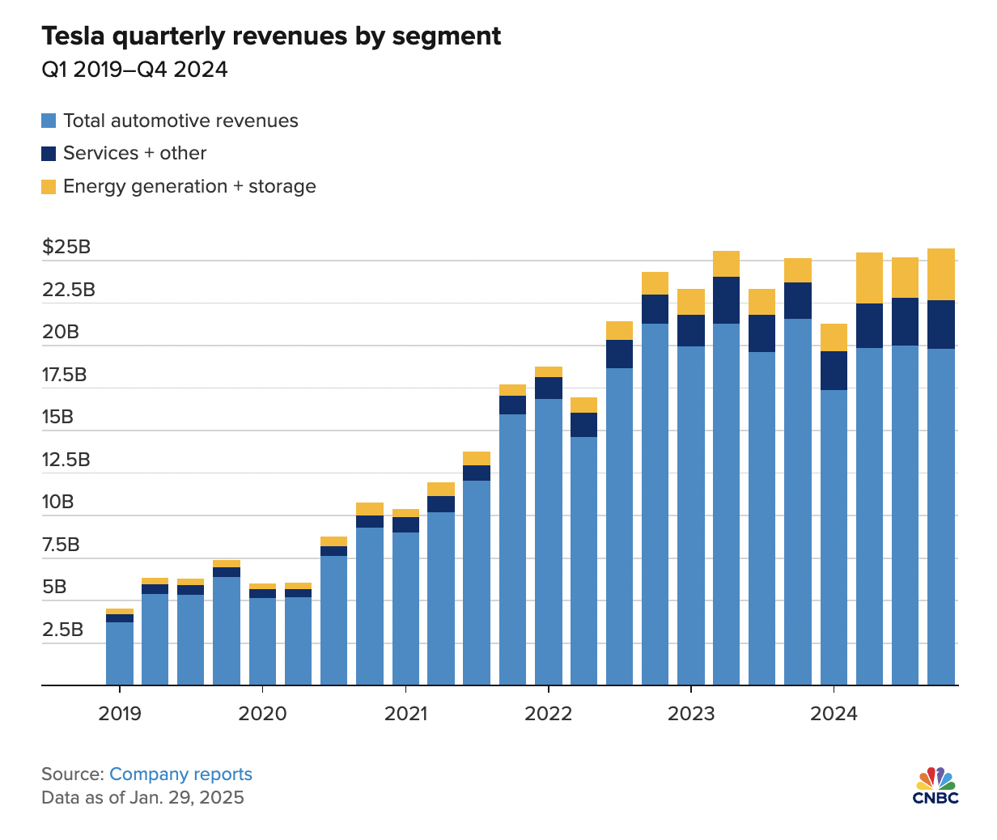Select the 2020 x-axis year label
Screen dimensions: 997x840
[262, 714]
